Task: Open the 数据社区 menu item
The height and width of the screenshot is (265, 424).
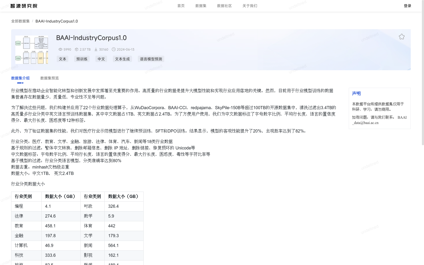Action: click(x=224, y=6)
